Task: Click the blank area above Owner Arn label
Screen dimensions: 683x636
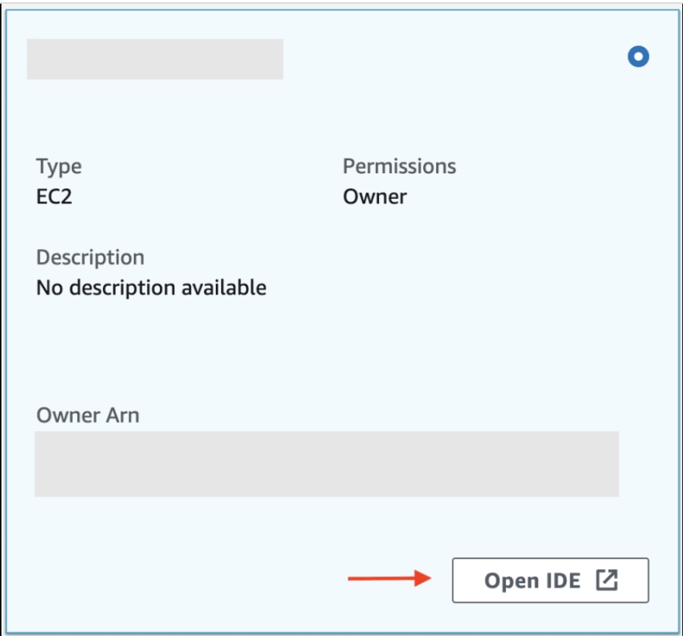Action: coord(184,353)
